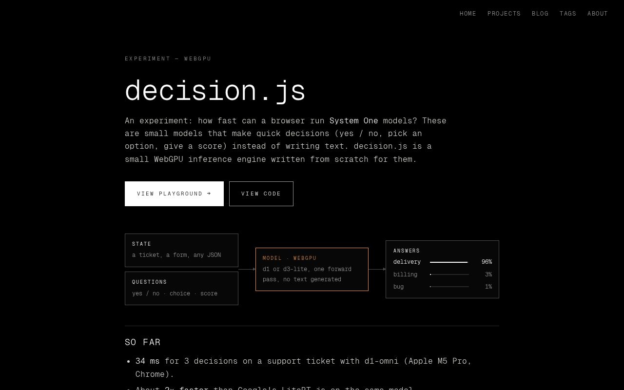Open the Blog nav item
Screen dimensions: 624x390
pos(540,14)
